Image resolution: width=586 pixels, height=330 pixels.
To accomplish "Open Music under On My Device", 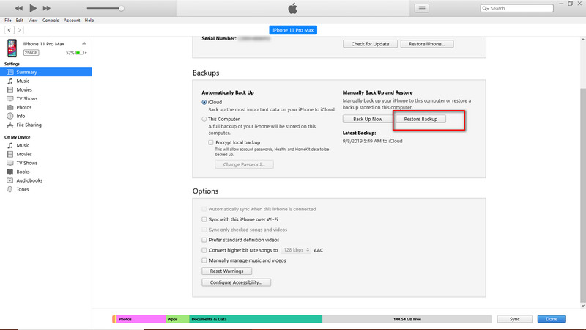I will (x=23, y=145).
